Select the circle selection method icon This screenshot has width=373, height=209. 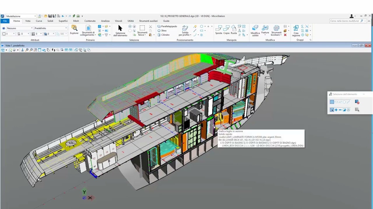[x=344, y=102]
